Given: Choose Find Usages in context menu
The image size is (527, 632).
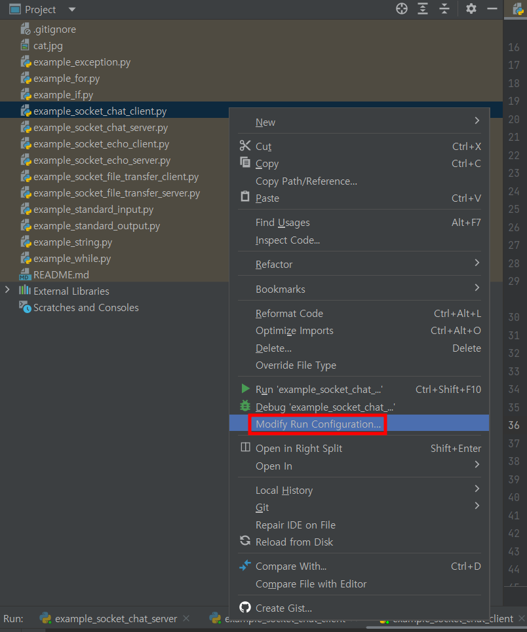Looking at the screenshot, I should [359, 223].
